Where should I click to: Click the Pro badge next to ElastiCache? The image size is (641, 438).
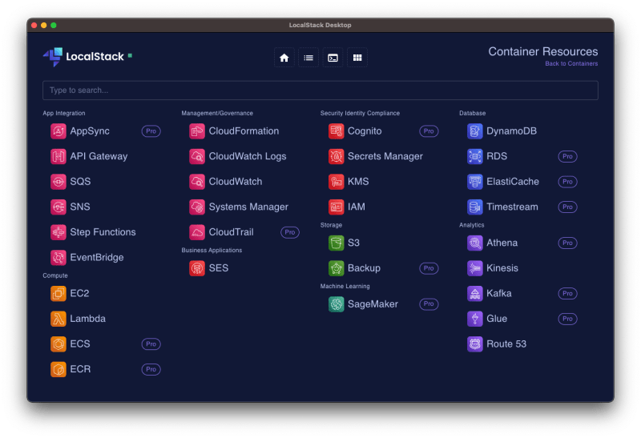coord(567,182)
